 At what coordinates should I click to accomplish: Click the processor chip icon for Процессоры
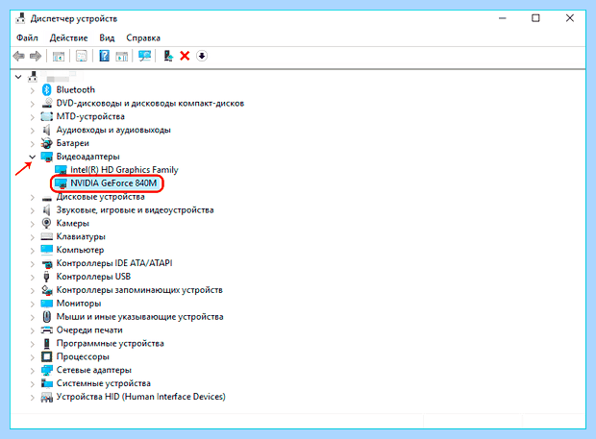pos(47,356)
